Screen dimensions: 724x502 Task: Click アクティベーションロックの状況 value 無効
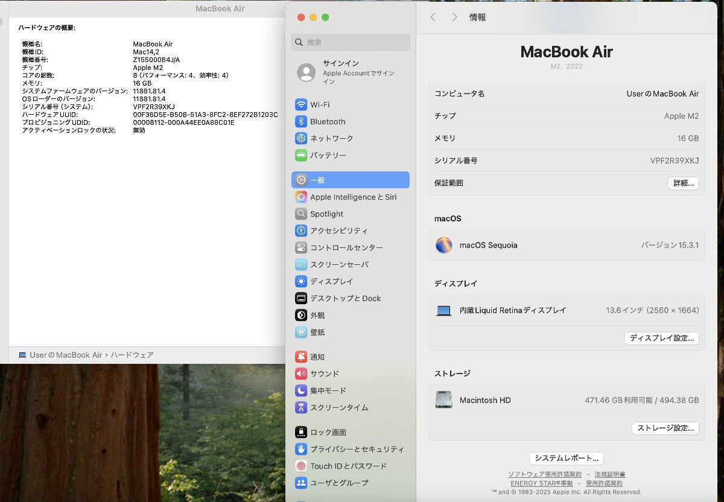click(x=139, y=130)
